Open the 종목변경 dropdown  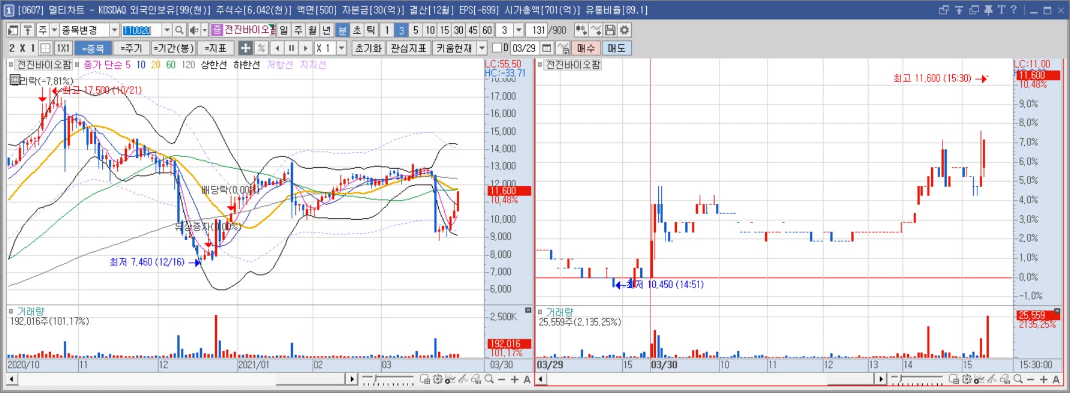pos(114,30)
